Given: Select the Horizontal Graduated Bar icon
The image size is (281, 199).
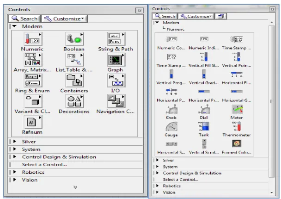Looking at the screenshot, I should pos(237,92).
